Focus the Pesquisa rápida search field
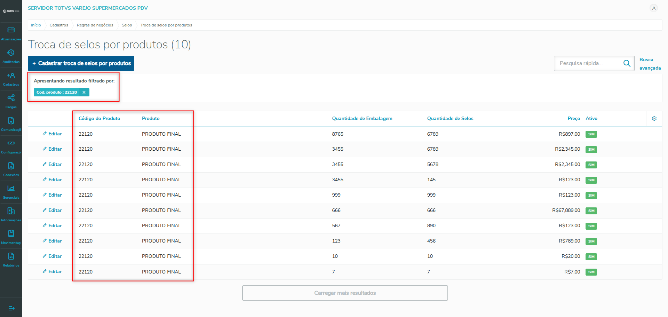This screenshot has height=317, width=668. (x=588, y=63)
